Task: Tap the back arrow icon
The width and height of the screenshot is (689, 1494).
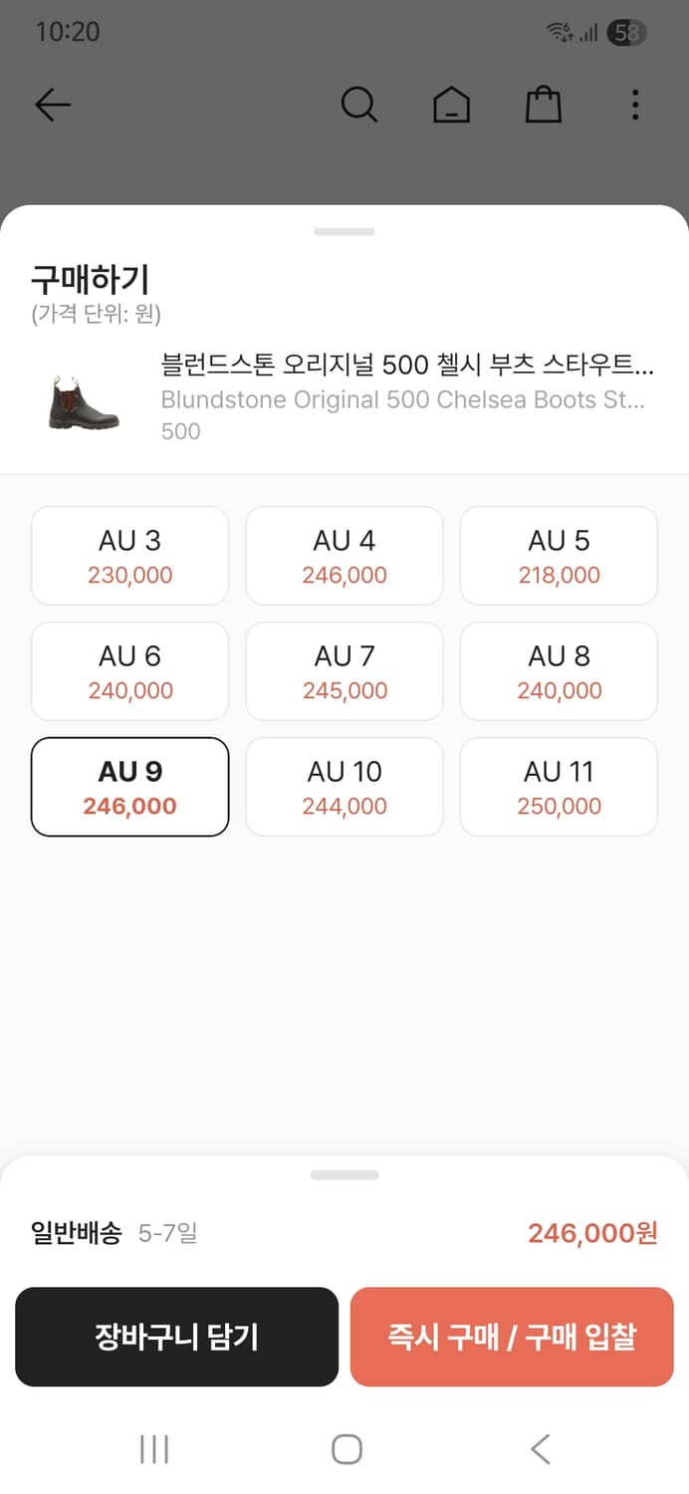Action: [x=53, y=105]
